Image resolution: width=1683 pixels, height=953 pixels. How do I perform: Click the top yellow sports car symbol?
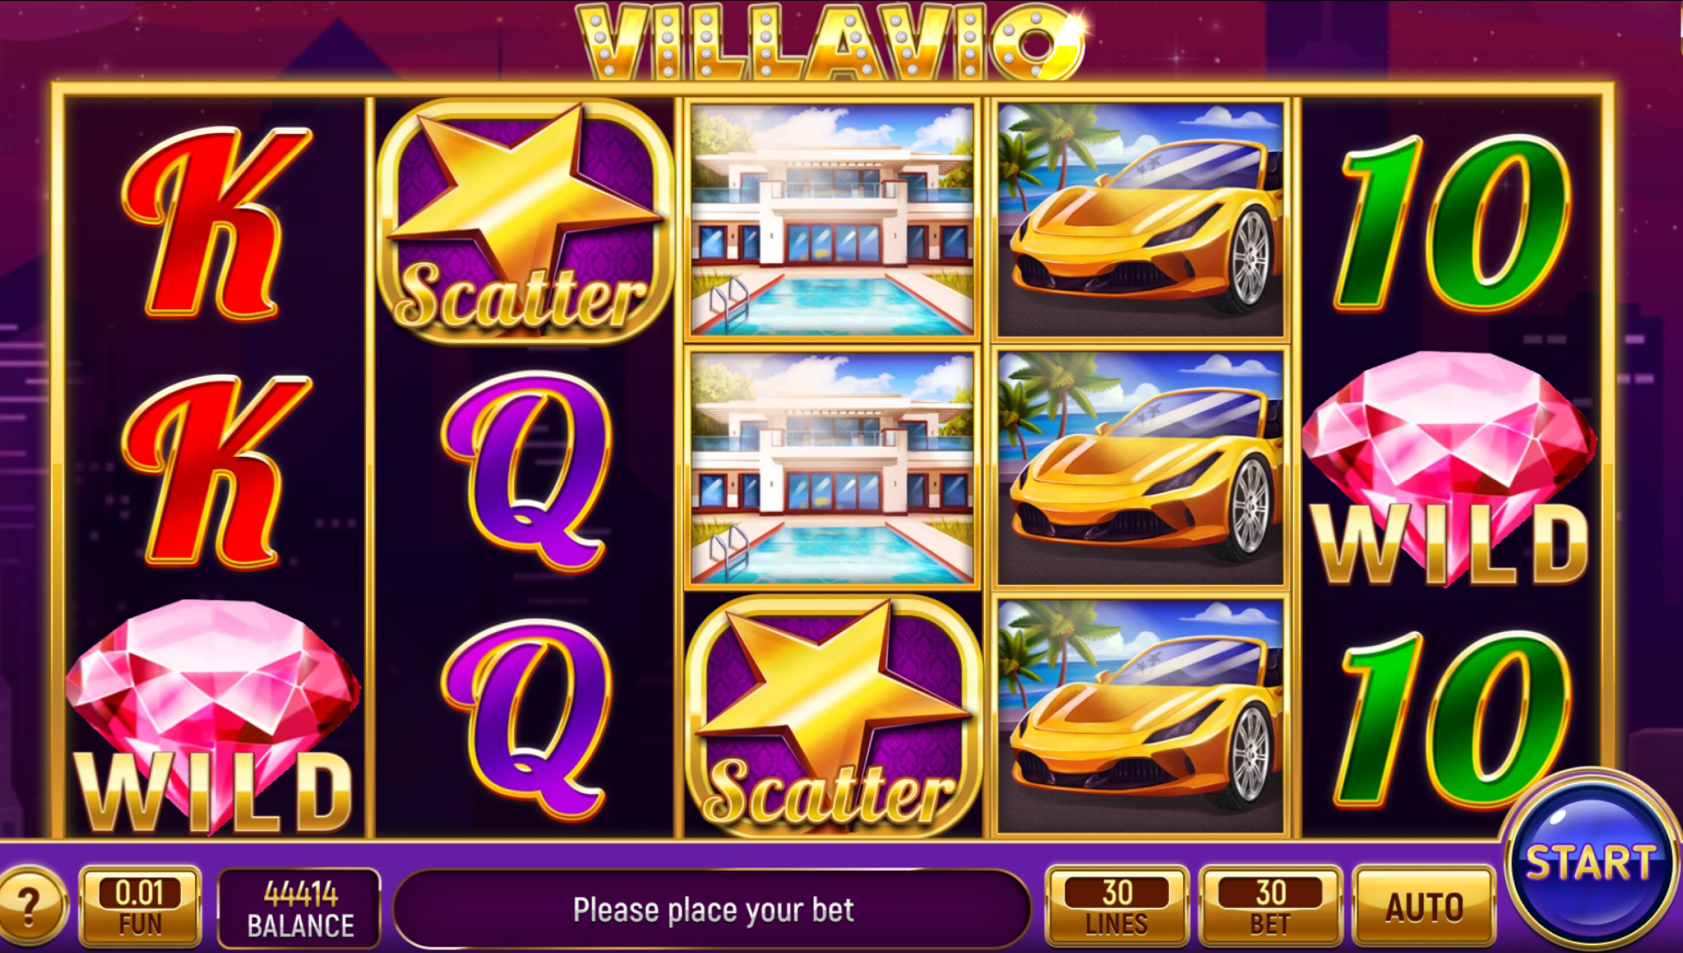pos(1141,220)
